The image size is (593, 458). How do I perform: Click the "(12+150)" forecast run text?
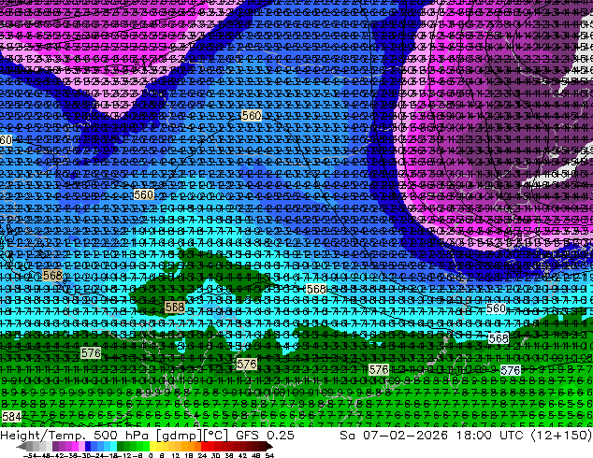point(561,435)
